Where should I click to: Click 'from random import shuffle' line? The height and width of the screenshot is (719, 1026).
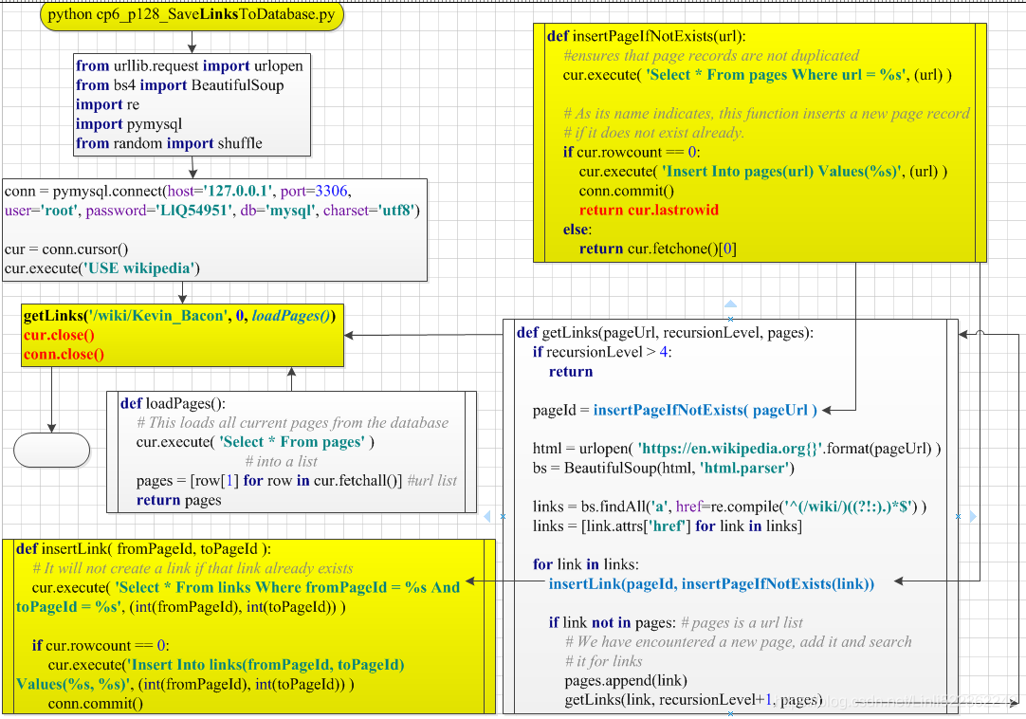click(x=169, y=142)
